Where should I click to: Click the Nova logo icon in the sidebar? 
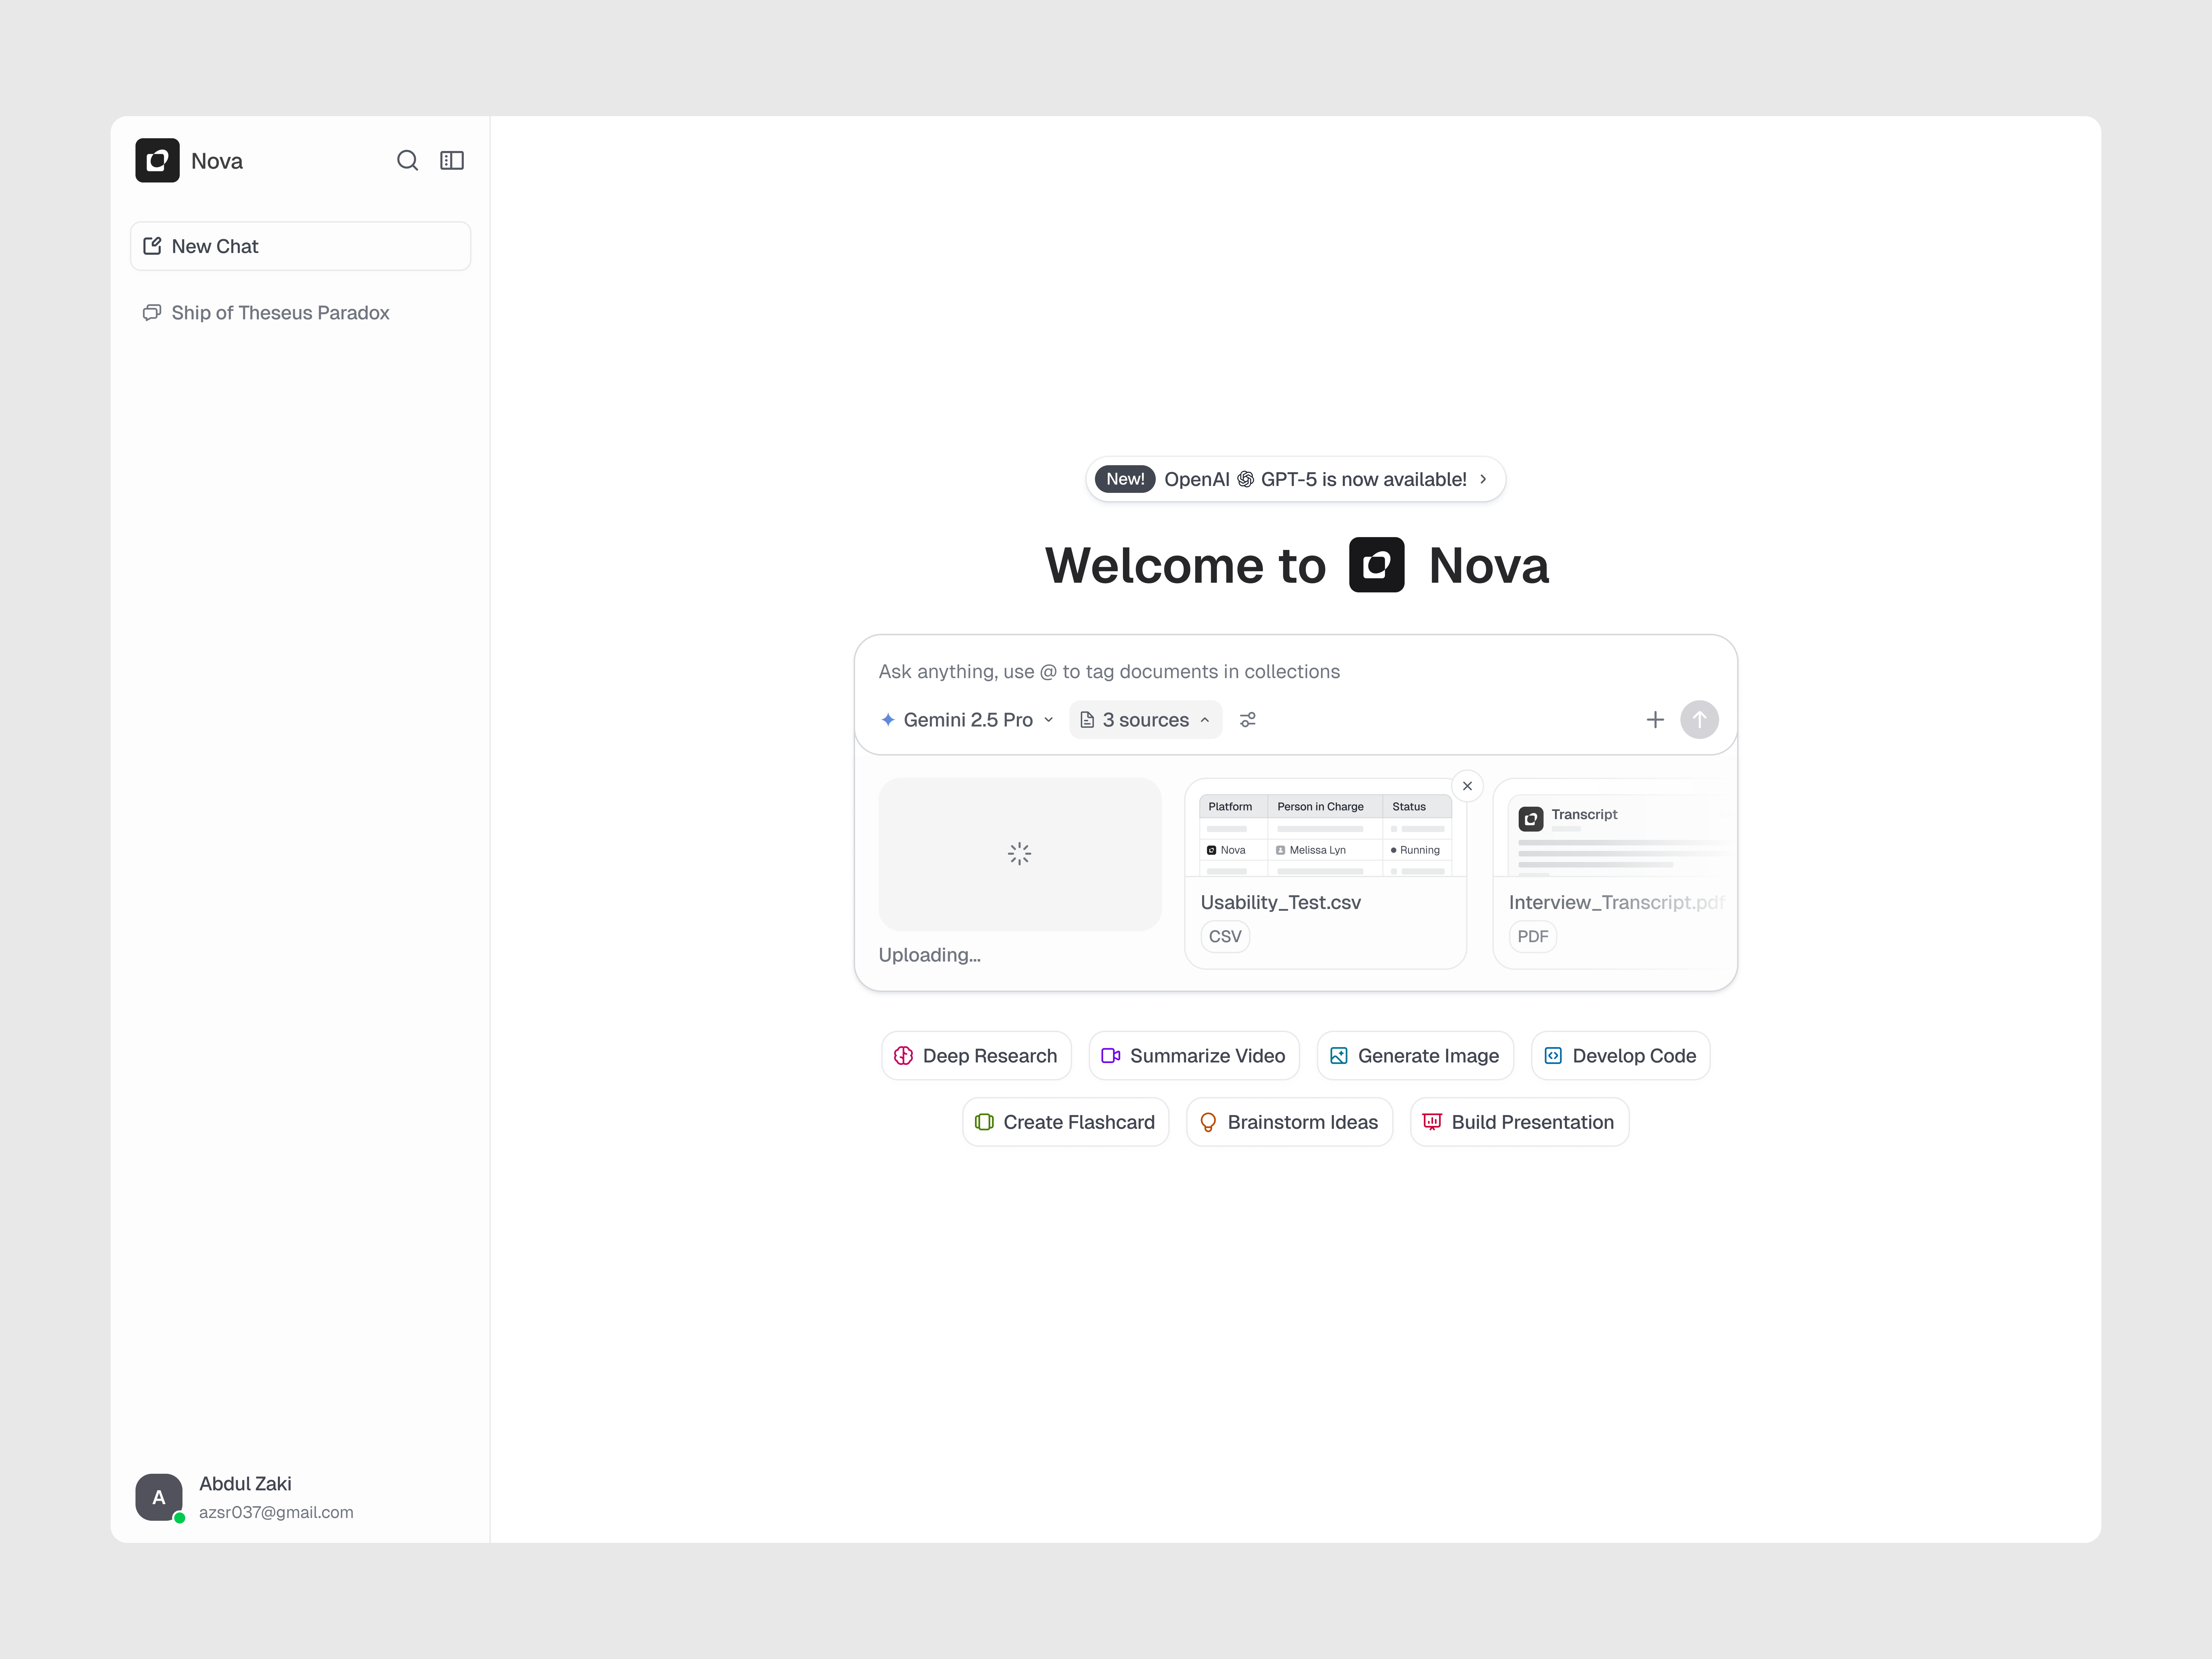click(157, 160)
